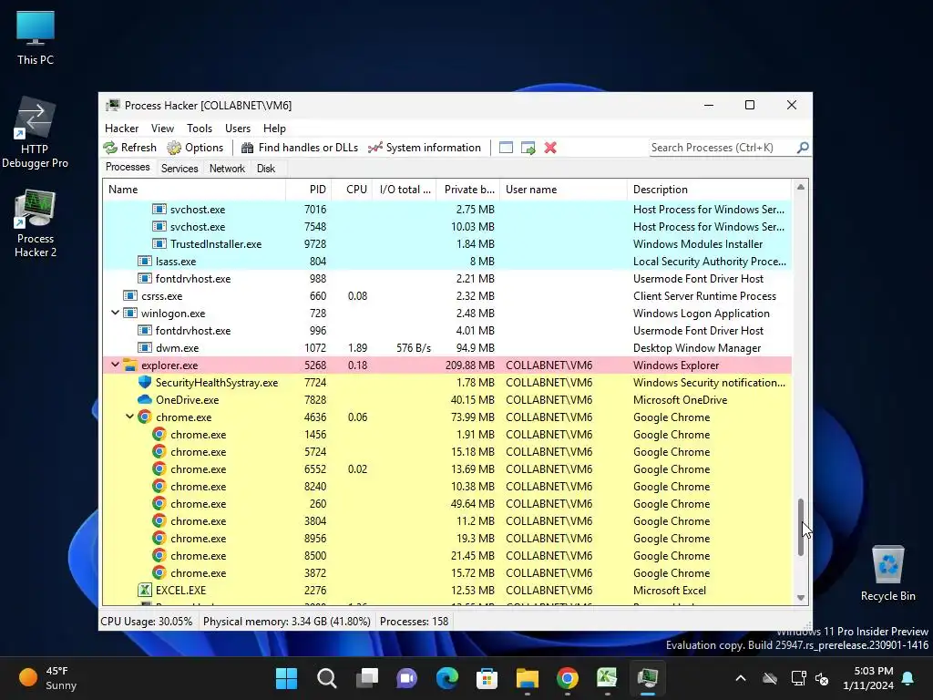Image resolution: width=933 pixels, height=700 pixels.
Task: Open the notification bell in the taskbar
Action: [x=908, y=678]
